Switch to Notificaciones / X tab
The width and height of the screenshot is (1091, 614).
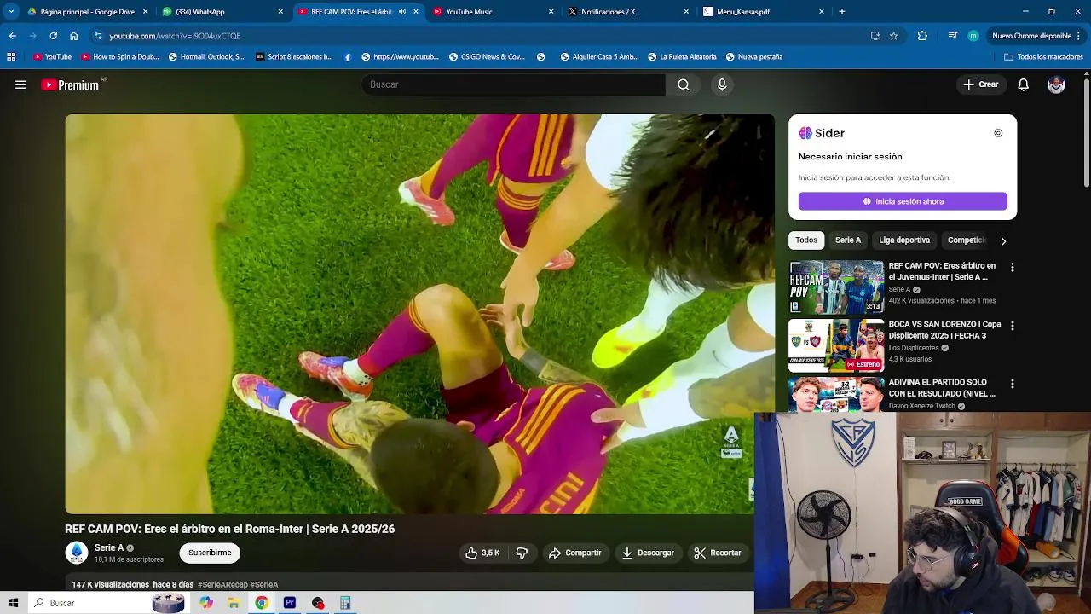pyautogui.click(x=630, y=12)
